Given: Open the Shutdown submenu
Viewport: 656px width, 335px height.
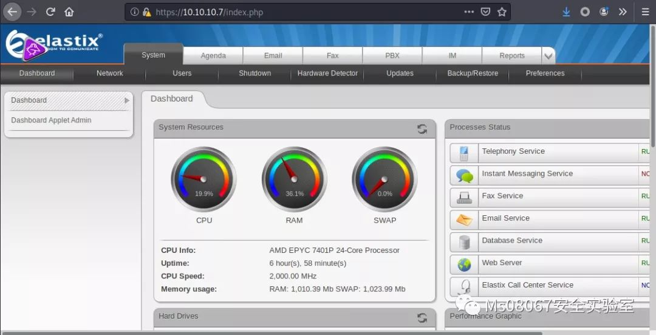Looking at the screenshot, I should (x=255, y=74).
